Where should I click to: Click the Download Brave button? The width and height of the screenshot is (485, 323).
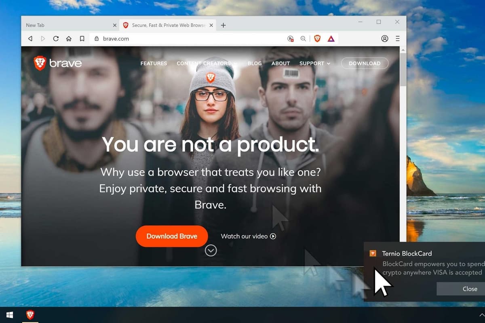click(172, 236)
